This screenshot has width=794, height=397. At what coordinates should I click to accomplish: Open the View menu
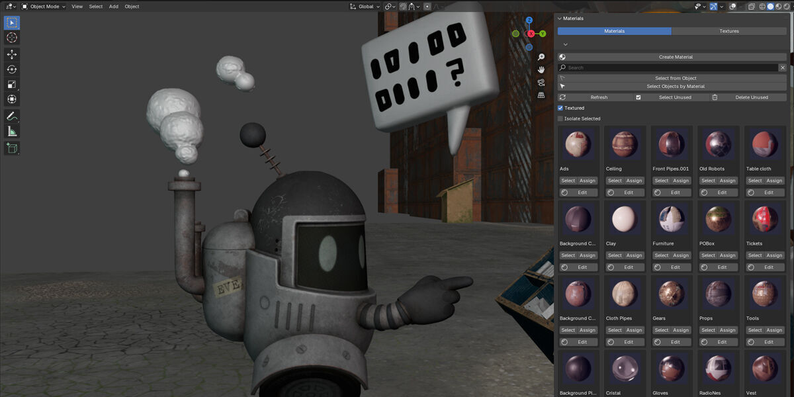(x=77, y=6)
